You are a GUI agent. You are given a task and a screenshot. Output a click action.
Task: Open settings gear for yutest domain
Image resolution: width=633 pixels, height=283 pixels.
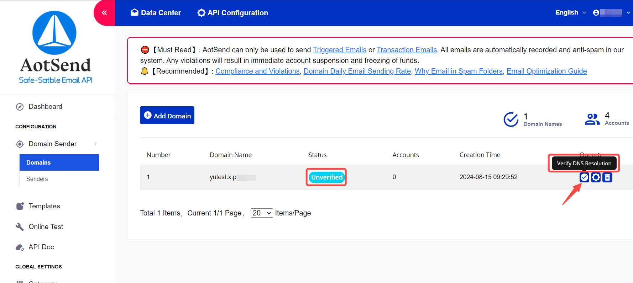[596, 177]
